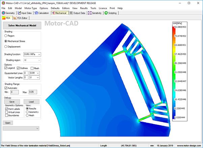Click the Solve Mechanical Model button

[22, 25]
